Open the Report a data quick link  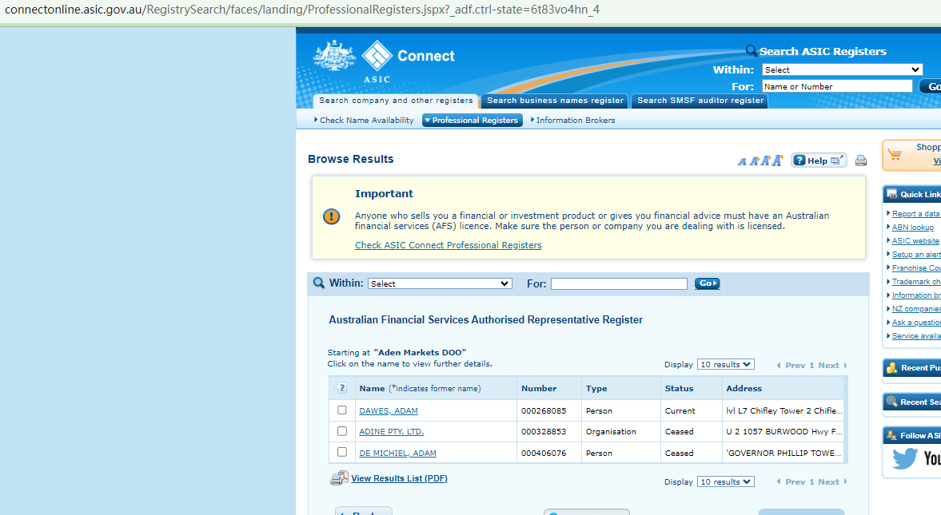(x=915, y=213)
